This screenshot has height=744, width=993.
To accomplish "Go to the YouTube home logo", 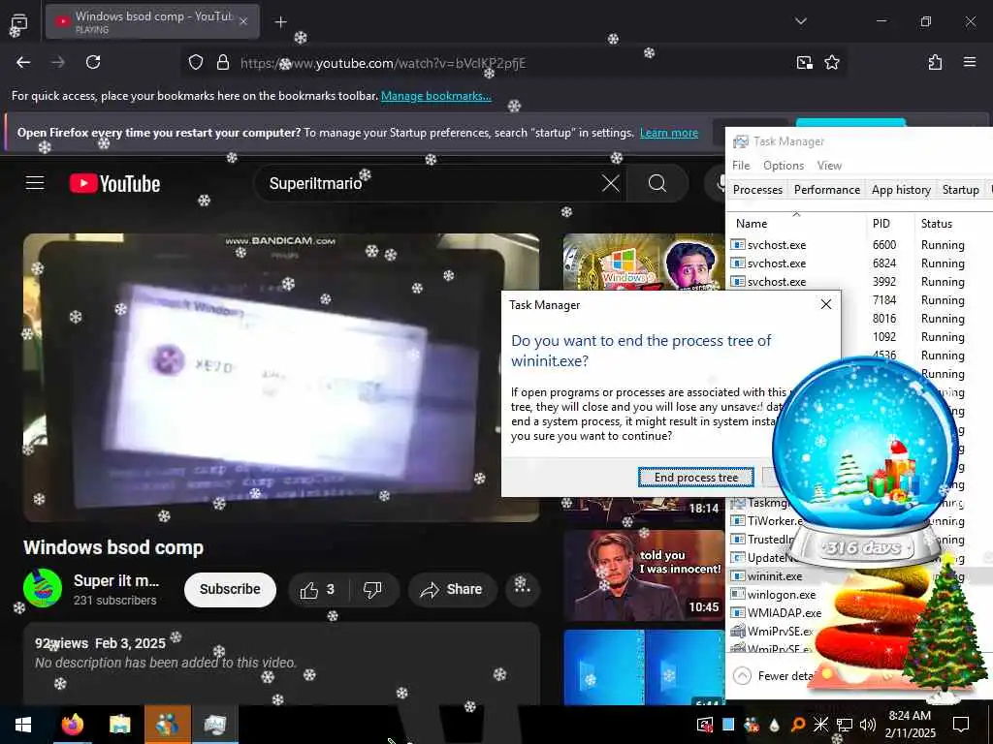I will [114, 183].
